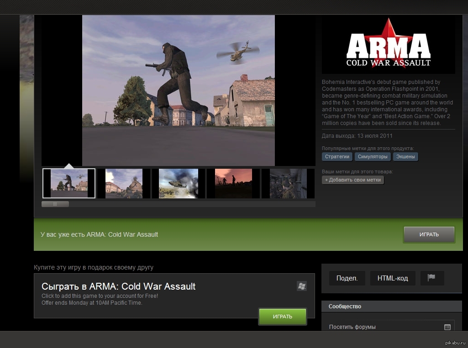Click the large main game screenshot
This screenshot has width=468, height=348.
point(178,90)
